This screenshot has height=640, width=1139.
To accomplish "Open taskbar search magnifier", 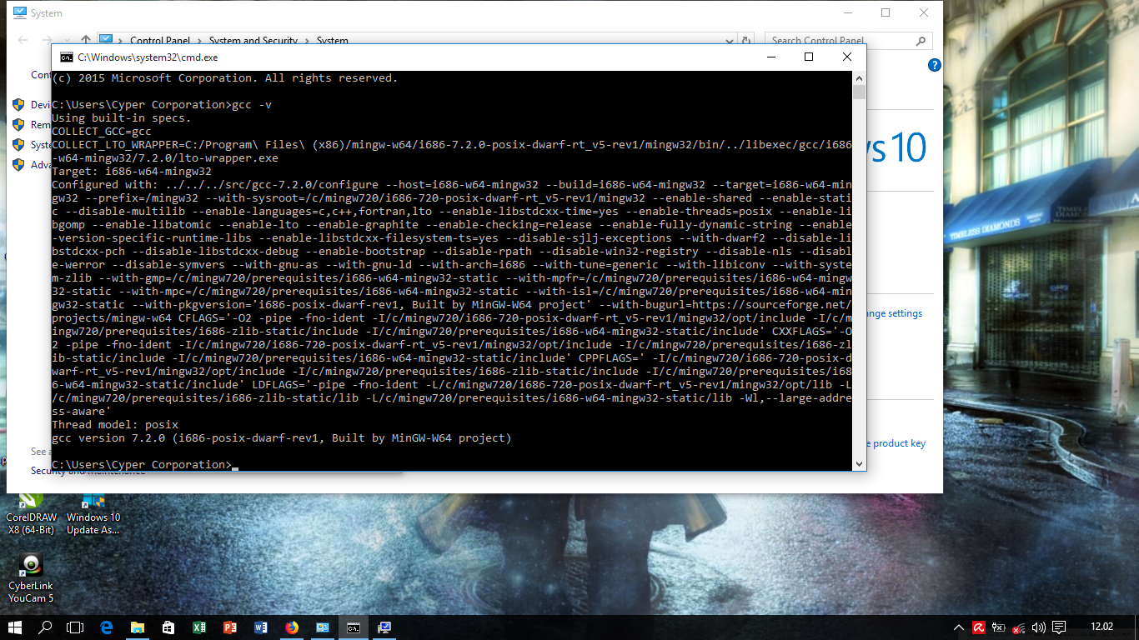I will point(46,627).
